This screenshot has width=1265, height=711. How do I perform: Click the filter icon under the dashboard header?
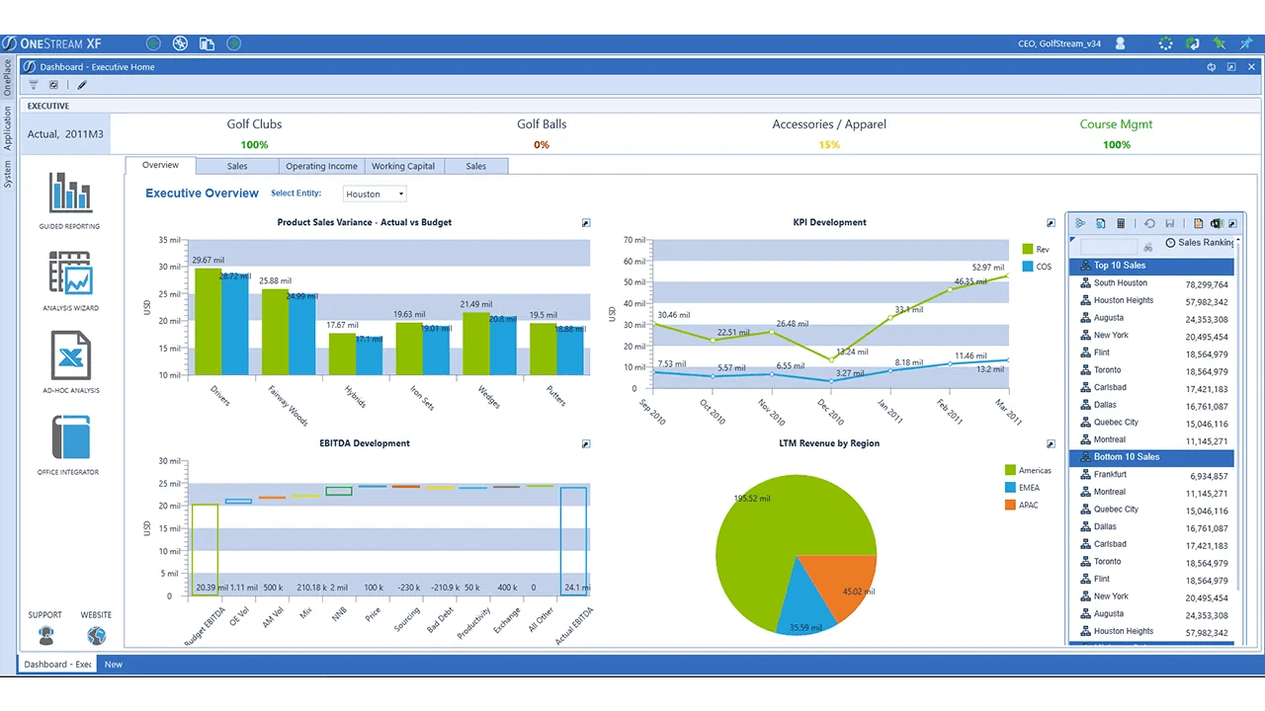33,85
